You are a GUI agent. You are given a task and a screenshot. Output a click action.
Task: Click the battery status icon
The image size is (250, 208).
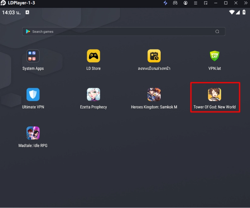(244, 12)
